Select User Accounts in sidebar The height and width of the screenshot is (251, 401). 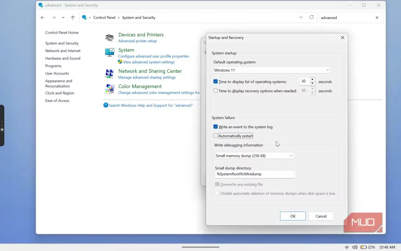pyautogui.click(x=57, y=73)
